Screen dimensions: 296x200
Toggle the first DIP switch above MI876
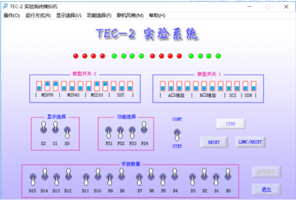click(x=39, y=86)
